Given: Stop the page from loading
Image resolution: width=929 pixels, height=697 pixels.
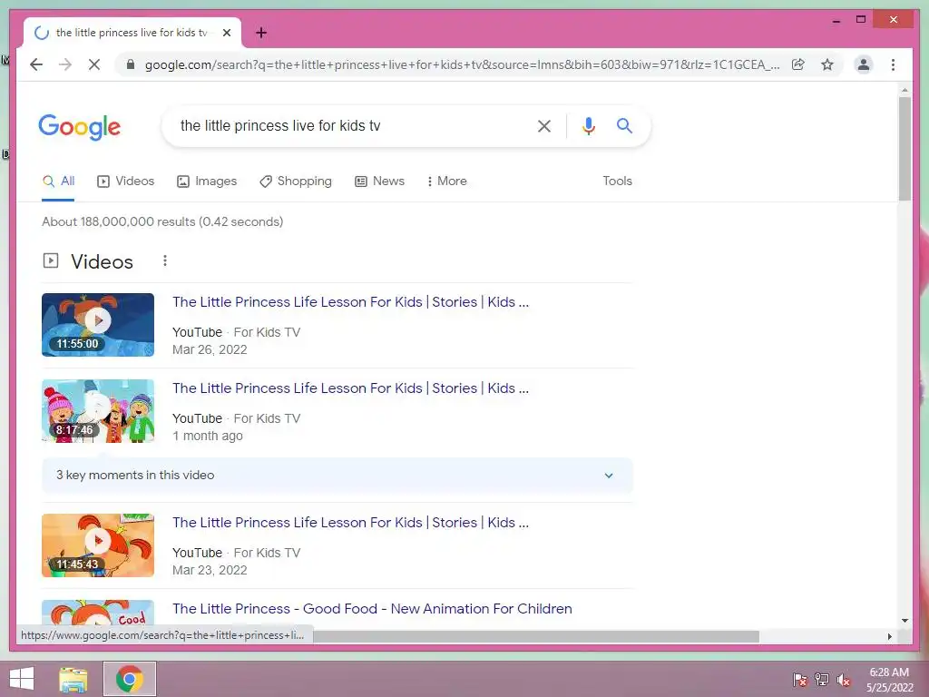Looking at the screenshot, I should coord(94,64).
